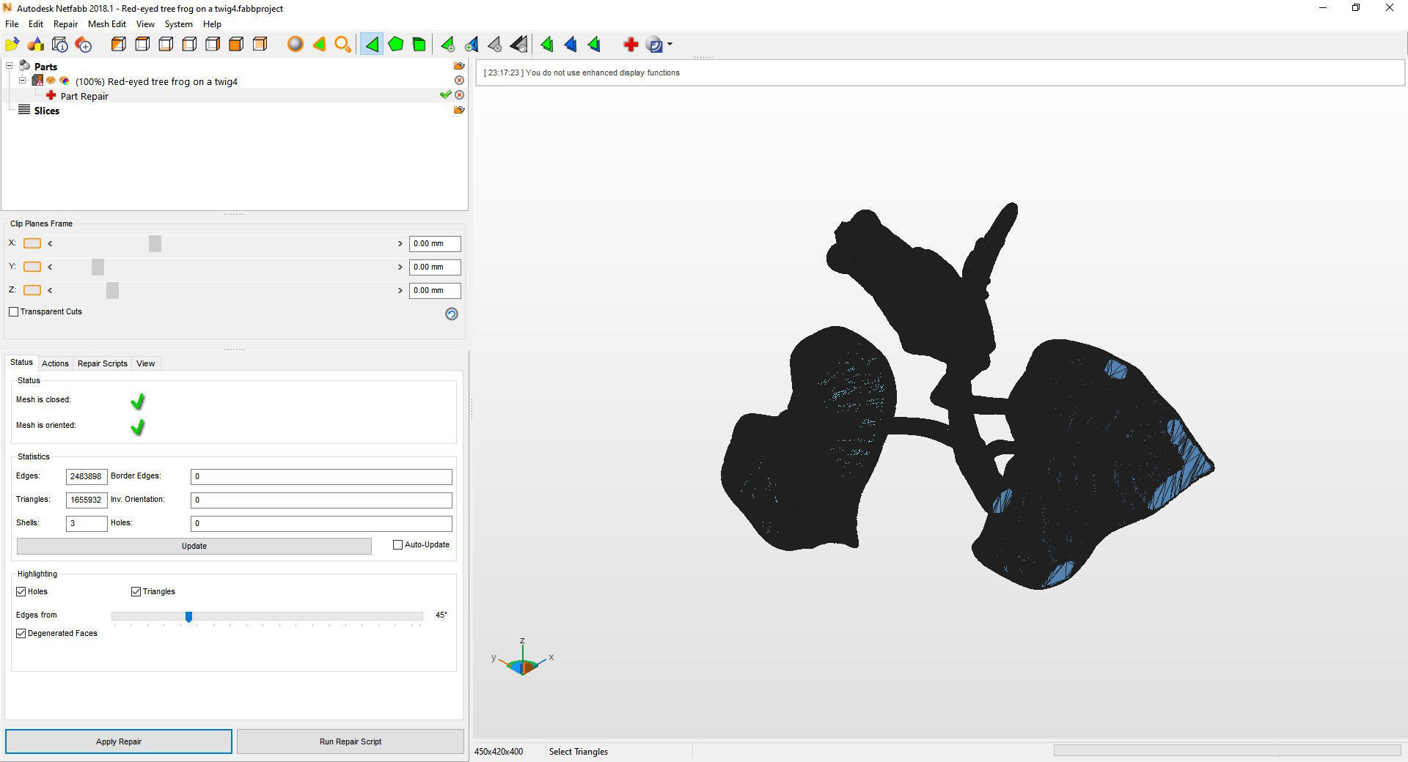Screen dimensions: 1408x762
Task: Click the green checkmark on Part Repair row
Action: pyautogui.click(x=445, y=95)
